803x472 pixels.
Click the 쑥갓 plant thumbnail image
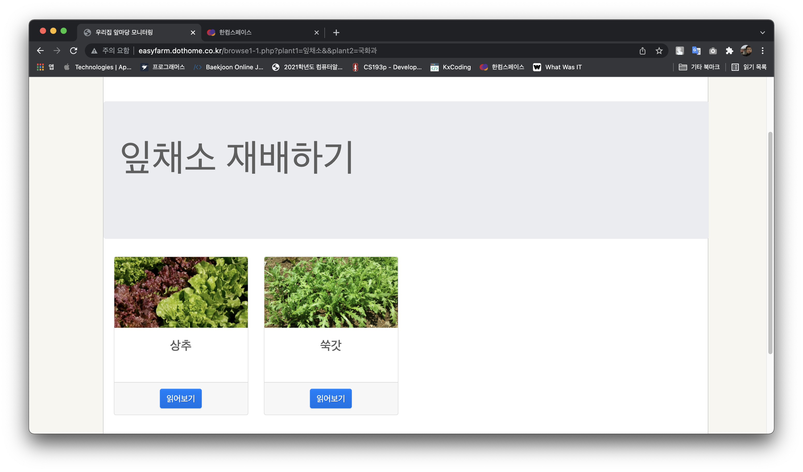click(331, 292)
